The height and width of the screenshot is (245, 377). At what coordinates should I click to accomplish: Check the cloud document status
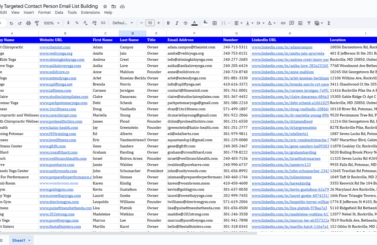pos(122,6)
